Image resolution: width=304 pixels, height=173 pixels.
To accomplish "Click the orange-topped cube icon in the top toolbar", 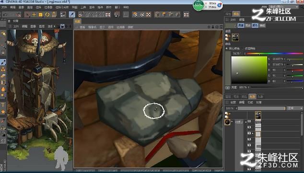I will tap(164, 14).
